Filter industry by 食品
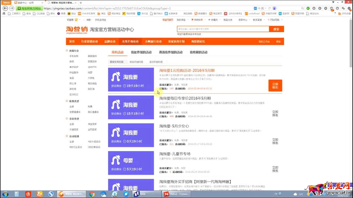Image resolution: width=353 pixels, height=198 pixels. coord(72,78)
